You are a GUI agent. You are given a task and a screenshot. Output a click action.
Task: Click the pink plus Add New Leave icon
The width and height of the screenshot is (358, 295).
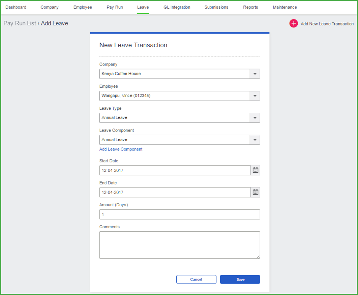(x=293, y=24)
